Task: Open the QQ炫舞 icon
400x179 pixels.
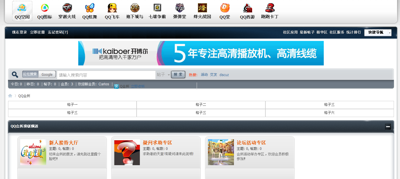Action: [90, 11]
